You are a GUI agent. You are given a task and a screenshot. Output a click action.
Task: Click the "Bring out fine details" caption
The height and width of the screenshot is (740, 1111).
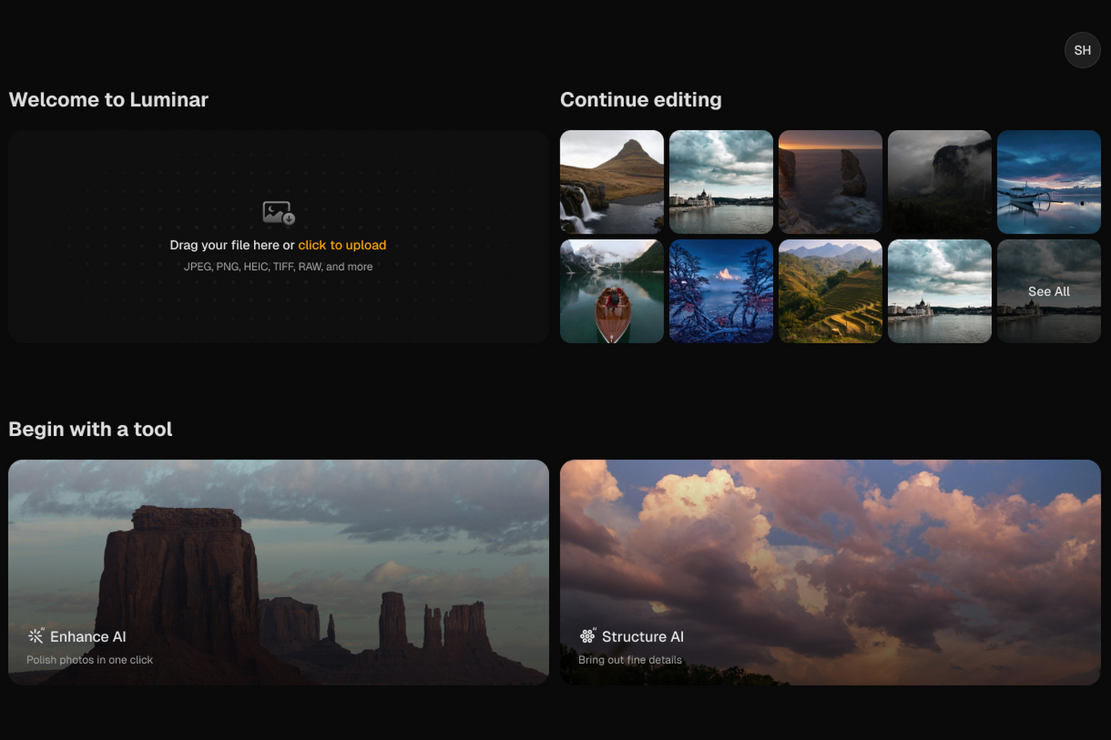click(x=630, y=660)
